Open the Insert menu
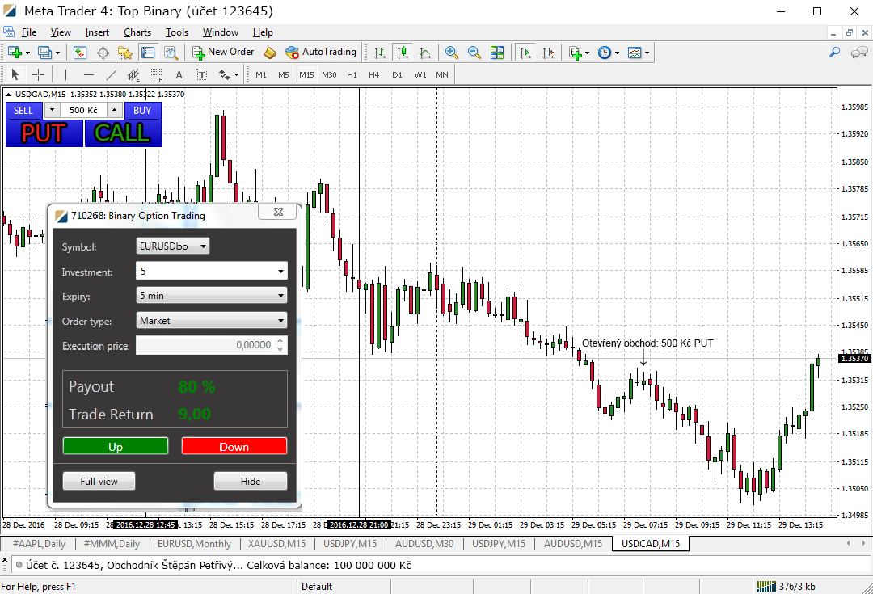 97,32
